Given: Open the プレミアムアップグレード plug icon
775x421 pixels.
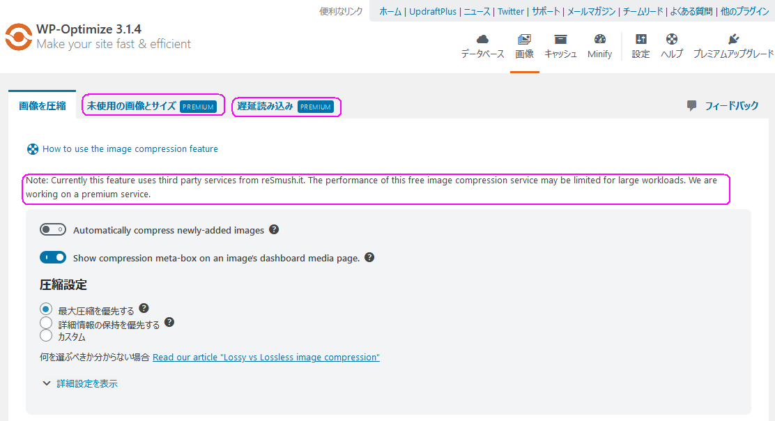Looking at the screenshot, I should coord(733,40).
